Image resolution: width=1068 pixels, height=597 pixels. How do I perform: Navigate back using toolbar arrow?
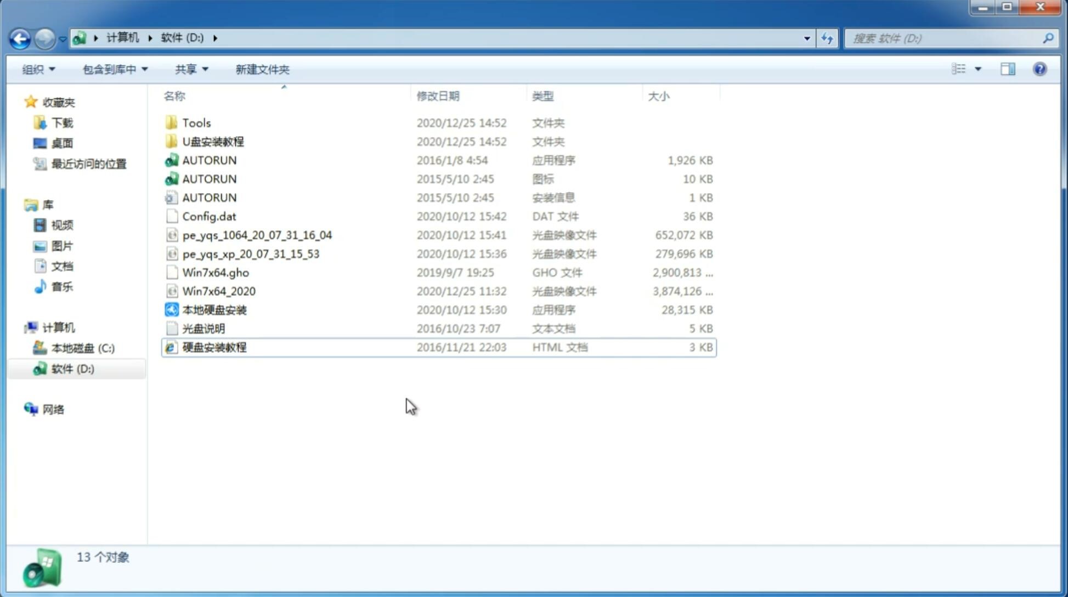(x=20, y=37)
